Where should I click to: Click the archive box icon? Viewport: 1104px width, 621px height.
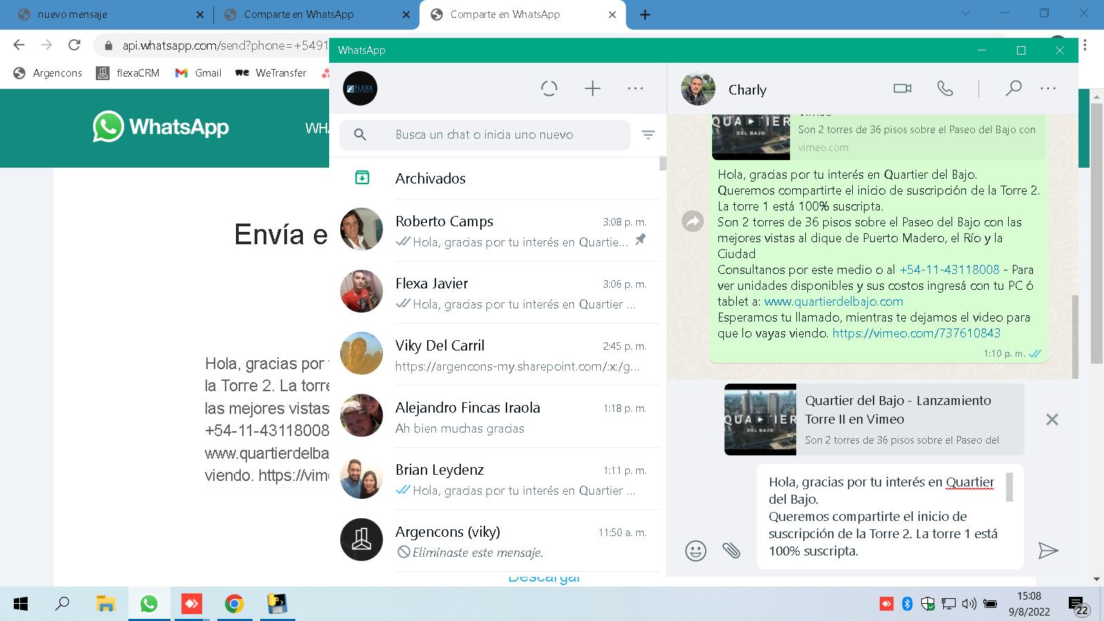point(362,178)
